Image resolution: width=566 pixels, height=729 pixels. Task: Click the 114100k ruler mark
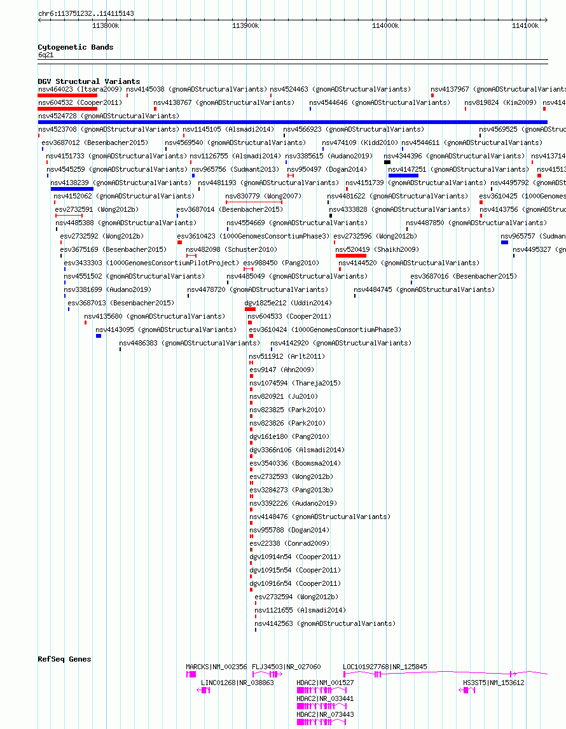(x=525, y=25)
